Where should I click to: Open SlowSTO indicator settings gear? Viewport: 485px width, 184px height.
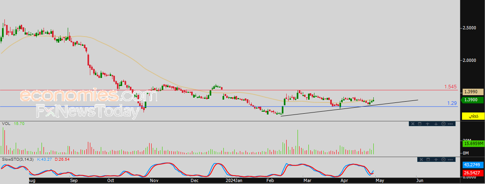[443, 159]
